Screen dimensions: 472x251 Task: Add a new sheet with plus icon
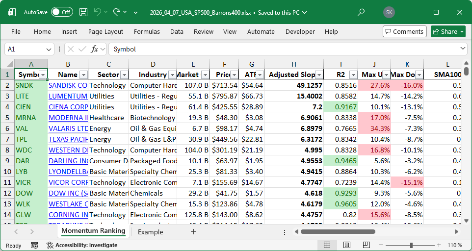[x=193, y=232]
